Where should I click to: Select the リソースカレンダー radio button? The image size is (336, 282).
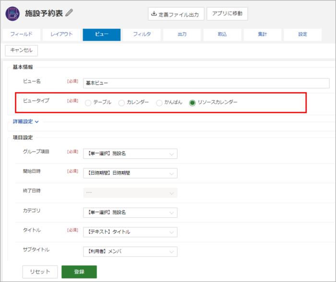192,103
